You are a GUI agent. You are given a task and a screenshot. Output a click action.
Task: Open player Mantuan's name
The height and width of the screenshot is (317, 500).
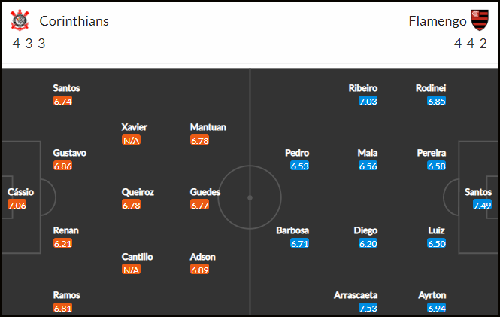[208, 127]
